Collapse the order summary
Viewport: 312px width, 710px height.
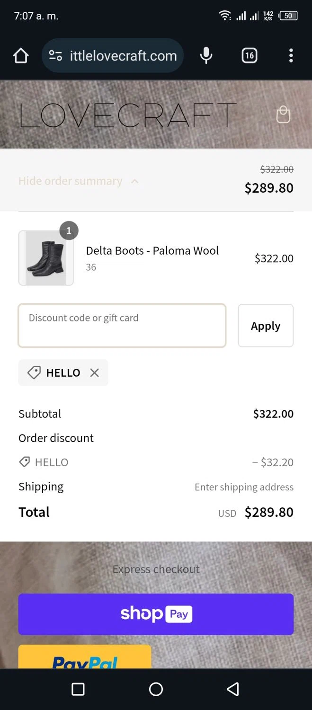(x=70, y=181)
